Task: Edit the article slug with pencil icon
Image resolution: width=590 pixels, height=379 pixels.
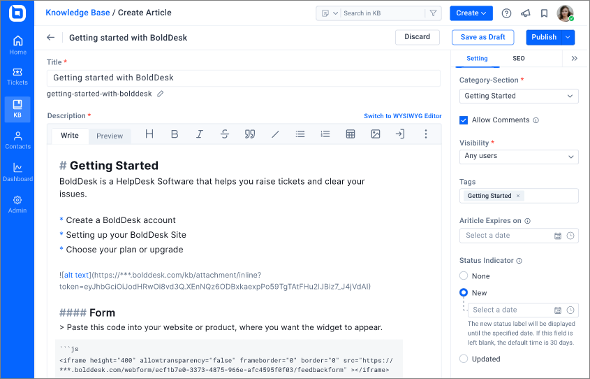Action: coord(161,94)
